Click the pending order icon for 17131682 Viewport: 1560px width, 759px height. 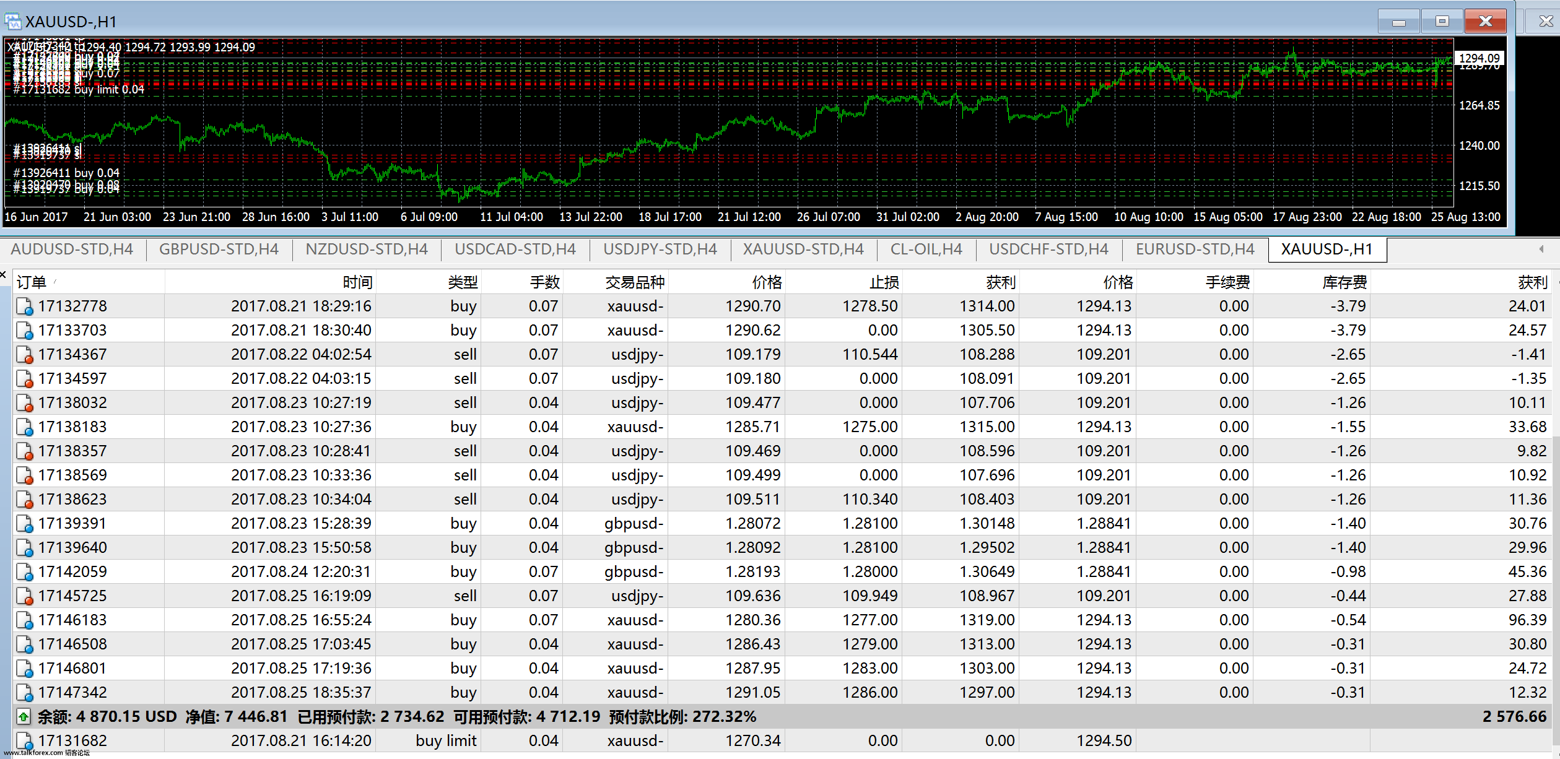[25, 741]
